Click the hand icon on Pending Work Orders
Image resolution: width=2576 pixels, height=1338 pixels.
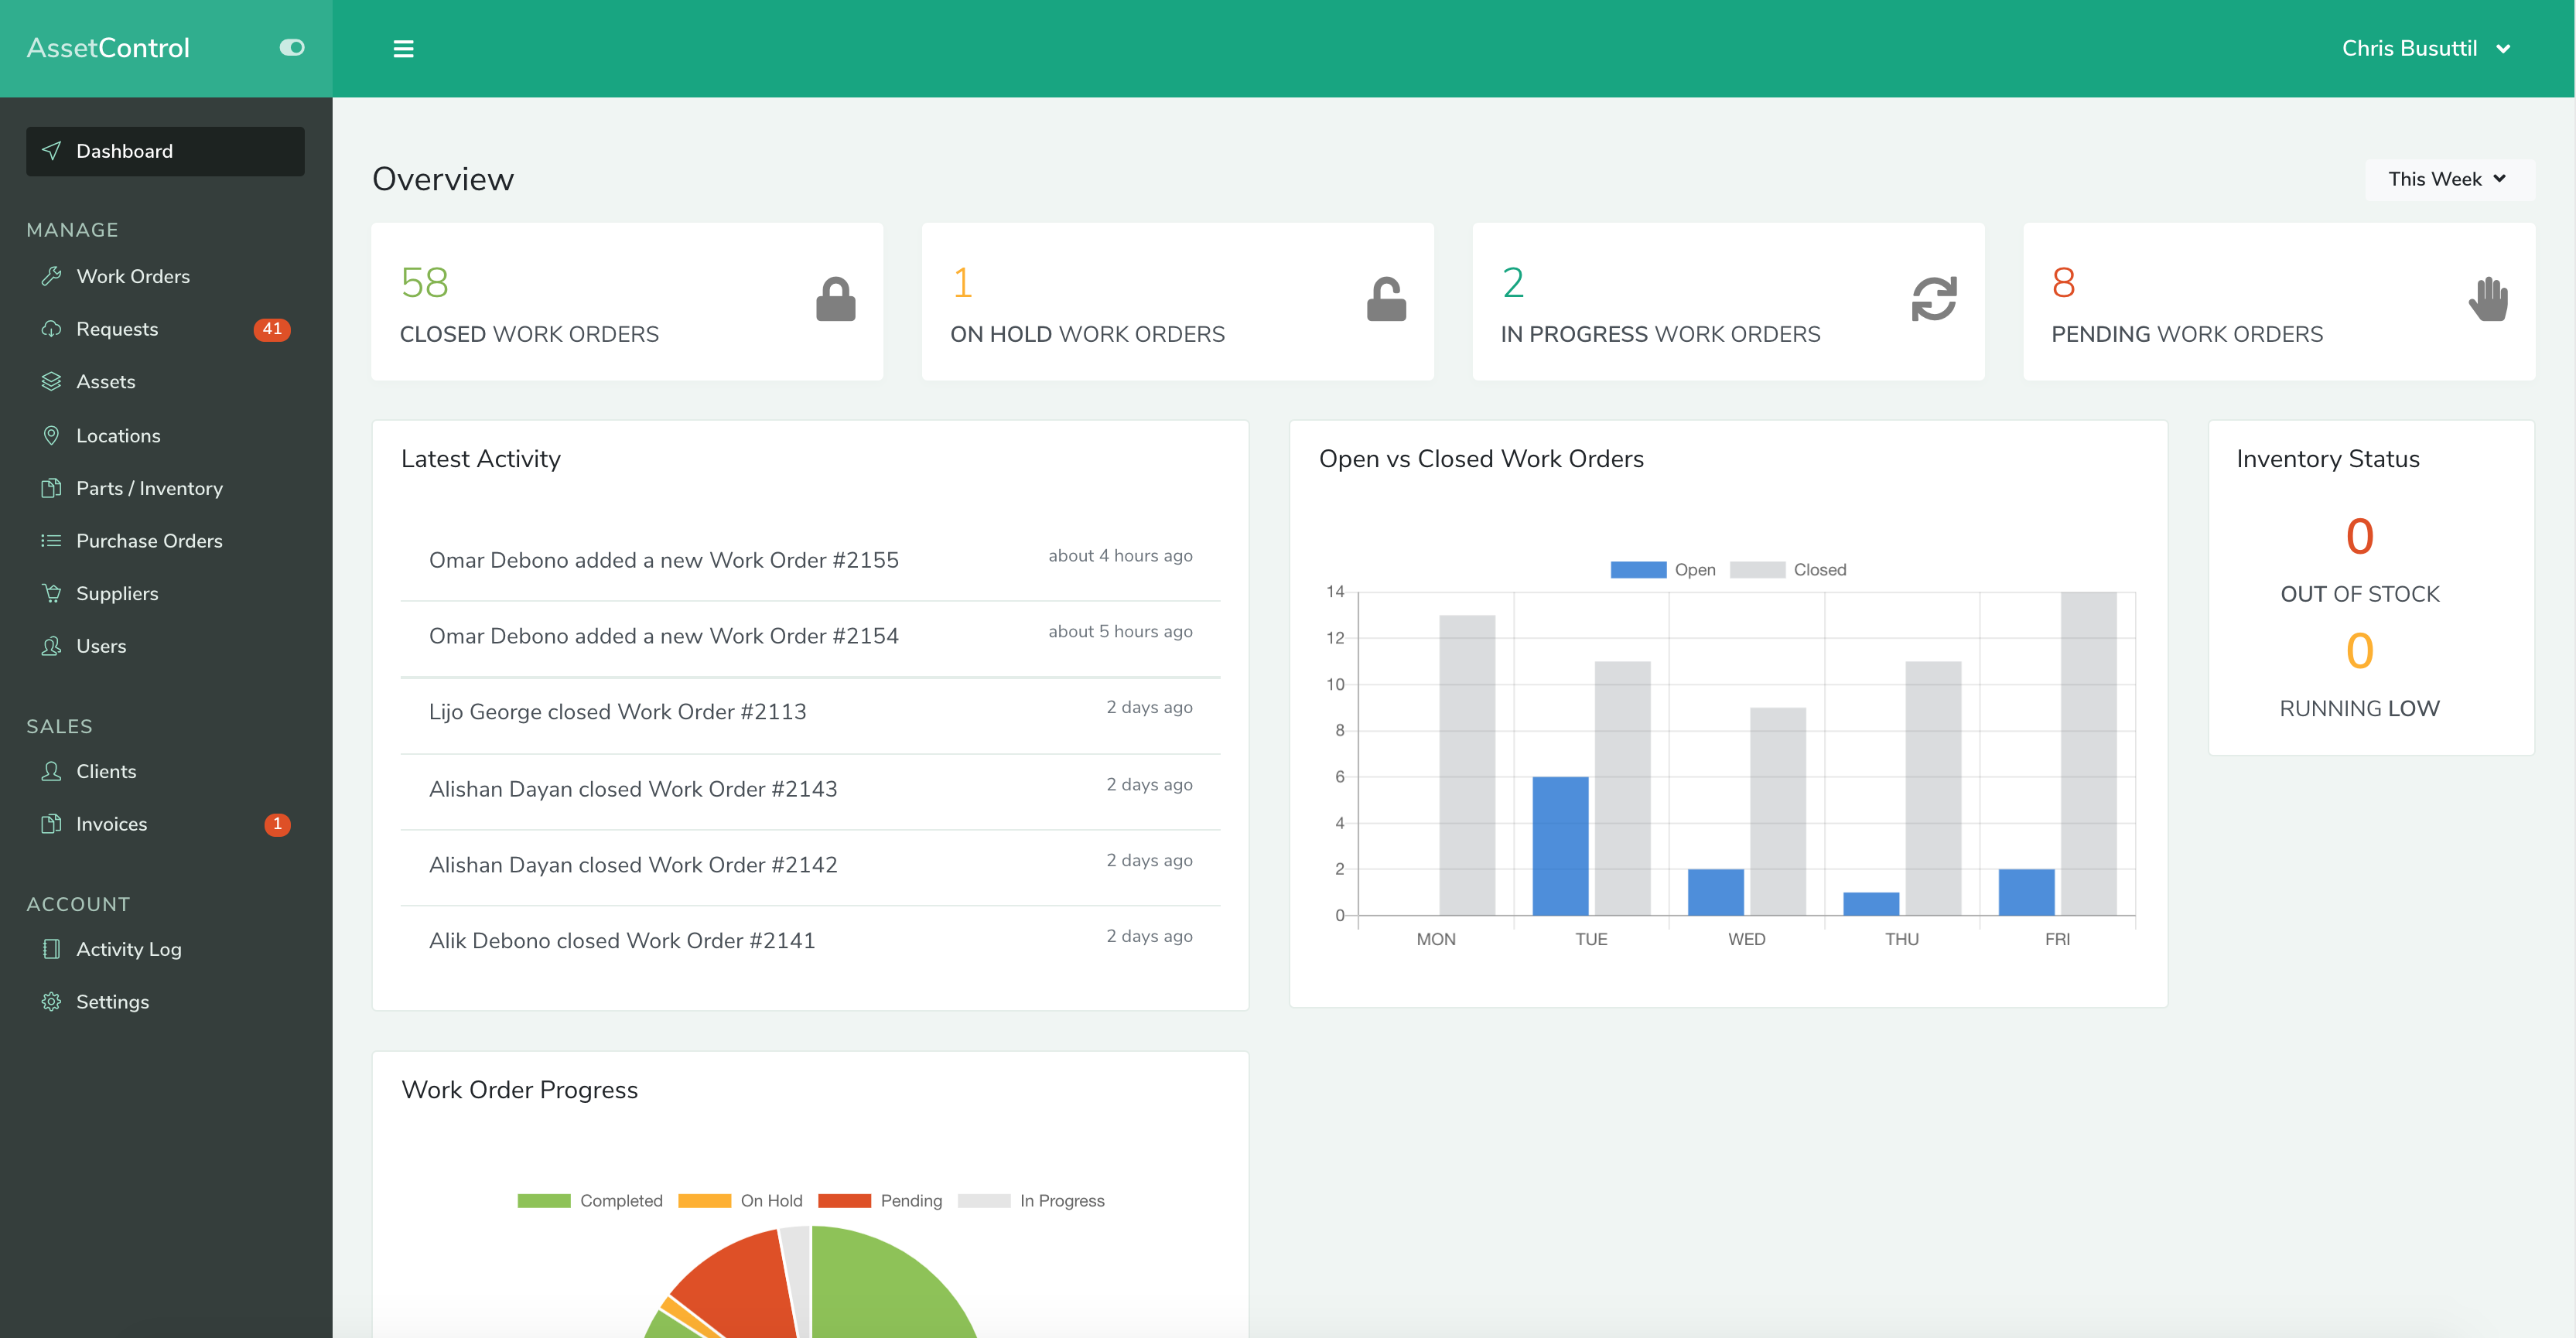[x=2488, y=299]
